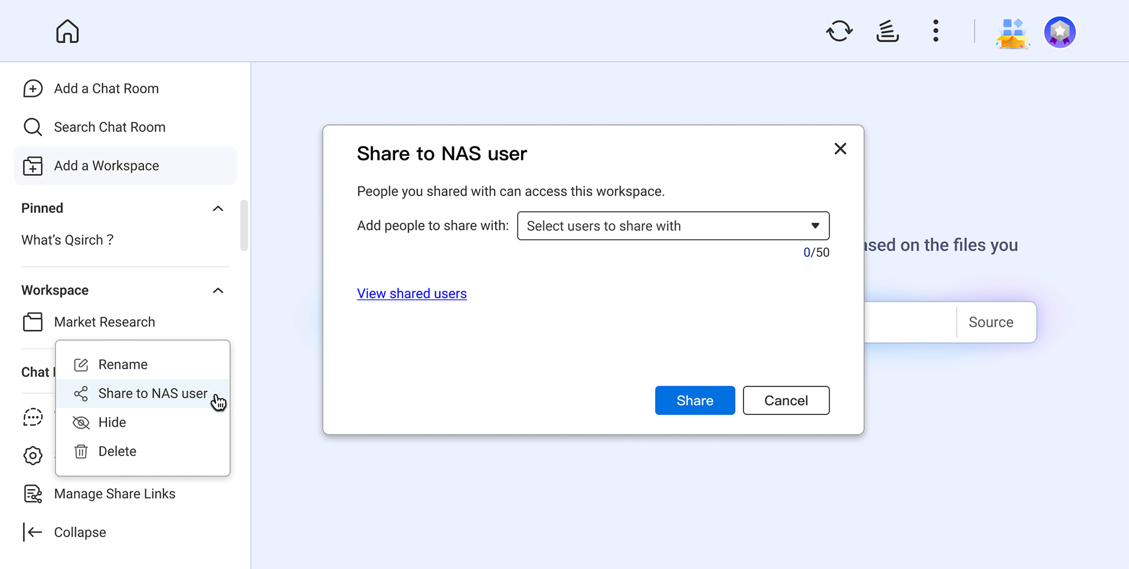
Task: Click the sidebar vertical scrollbar
Action: click(x=244, y=225)
